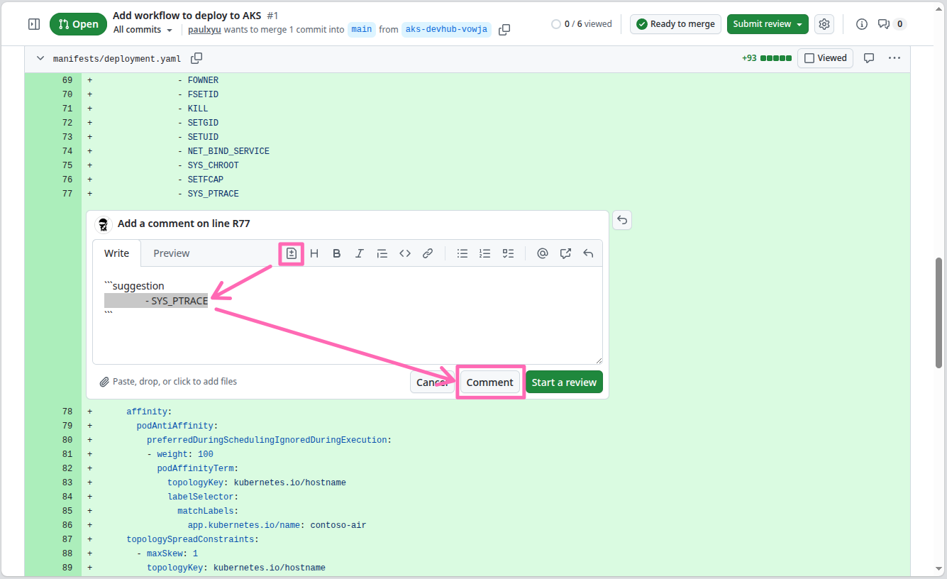Click the SETFCAP diff line
947x579 pixels.
pos(496,180)
